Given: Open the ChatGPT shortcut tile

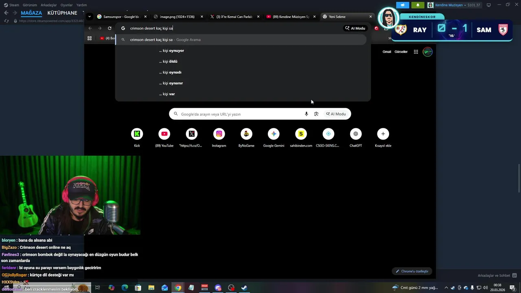Looking at the screenshot, I should pos(356,138).
